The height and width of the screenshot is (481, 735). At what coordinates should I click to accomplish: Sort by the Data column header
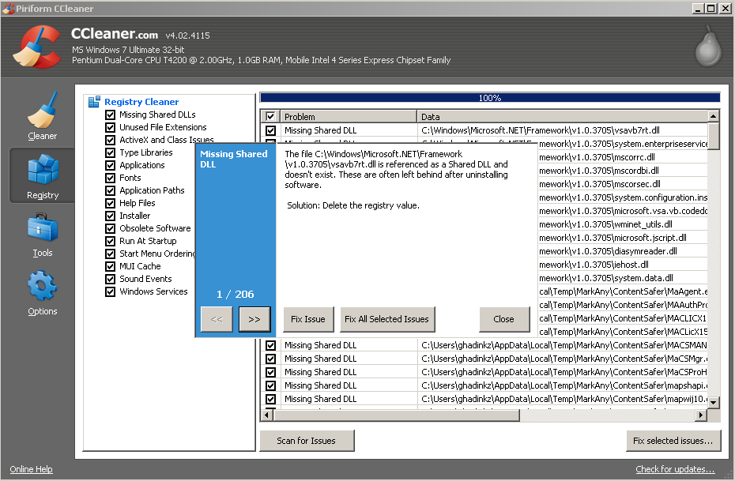[562, 116]
